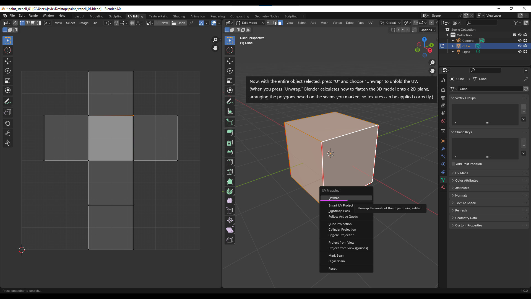Activate the Loop Cut tool
The image size is (531, 299).
pos(230,162)
